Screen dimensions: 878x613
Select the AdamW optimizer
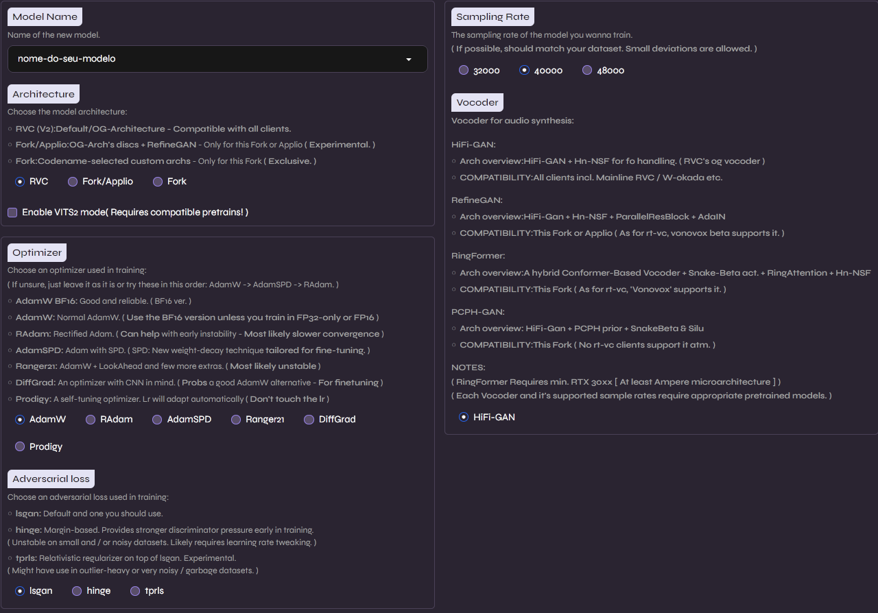point(20,420)
